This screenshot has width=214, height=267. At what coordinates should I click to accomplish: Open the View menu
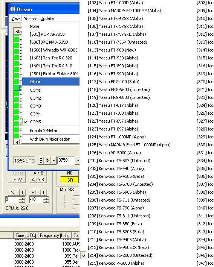pyautogui.click(x=15, y=18)
